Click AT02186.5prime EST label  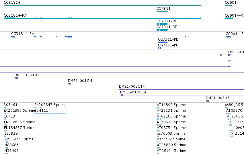coord(171,116)
